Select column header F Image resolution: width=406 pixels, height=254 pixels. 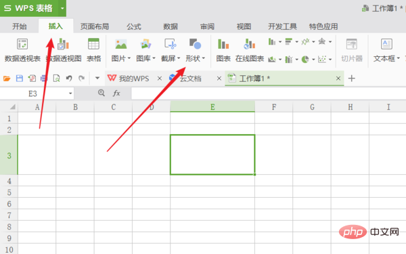[x=273, y=107]
